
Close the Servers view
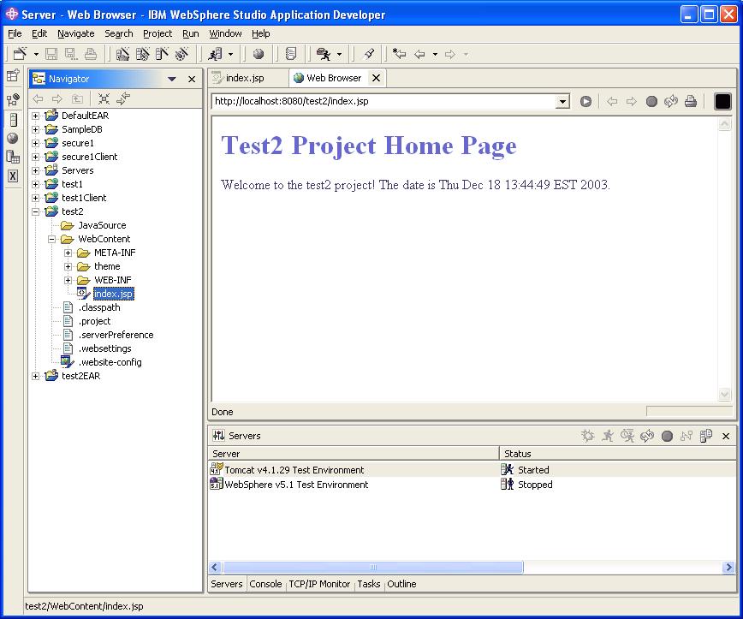(726, 436)
